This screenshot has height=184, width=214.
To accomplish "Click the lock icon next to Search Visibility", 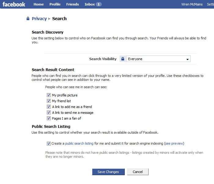I will [x=123, y=59].
